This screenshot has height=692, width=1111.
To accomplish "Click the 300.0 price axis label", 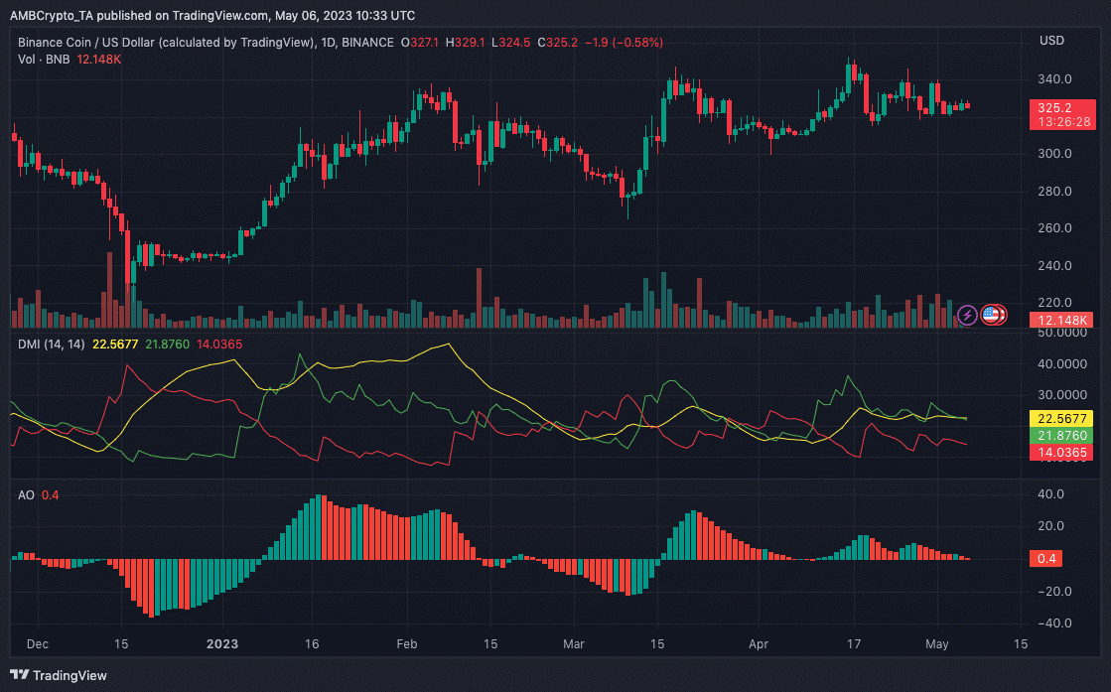I will point(1054,154).
